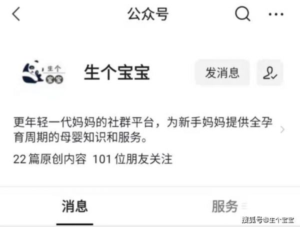Tap the followed-person checkmark icon
Image resolution: width=300 pixels, height=227 pixels.
click(x=270, y=72)
